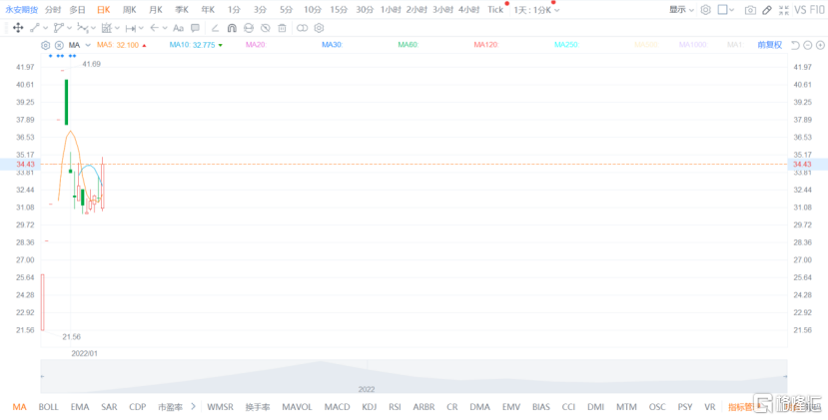
Task: Click the undo reset arrow icon
Action: pyautogui.click(x=795, y=45)
